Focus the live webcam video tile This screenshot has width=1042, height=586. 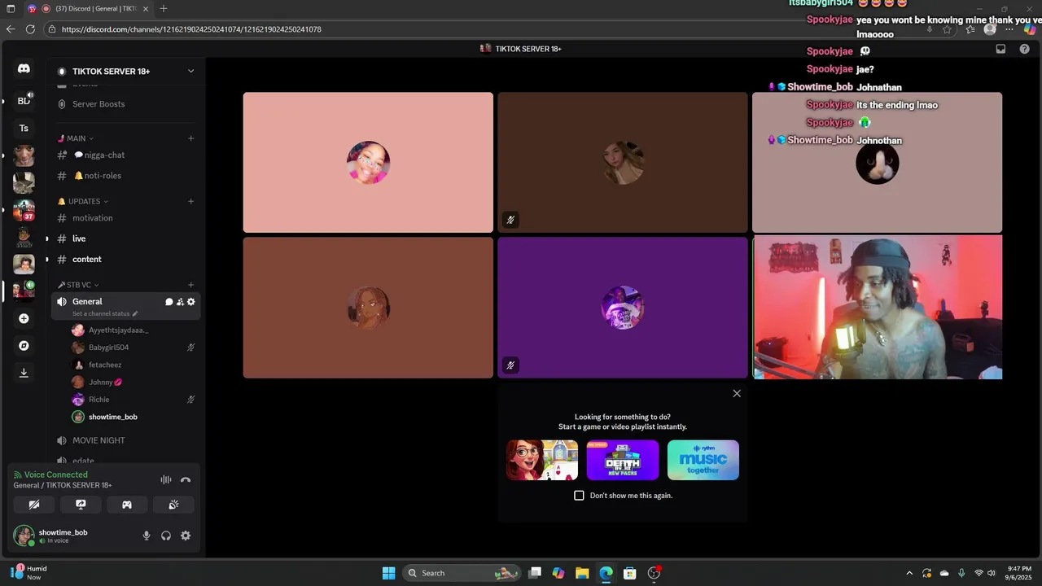coord(878,308)
